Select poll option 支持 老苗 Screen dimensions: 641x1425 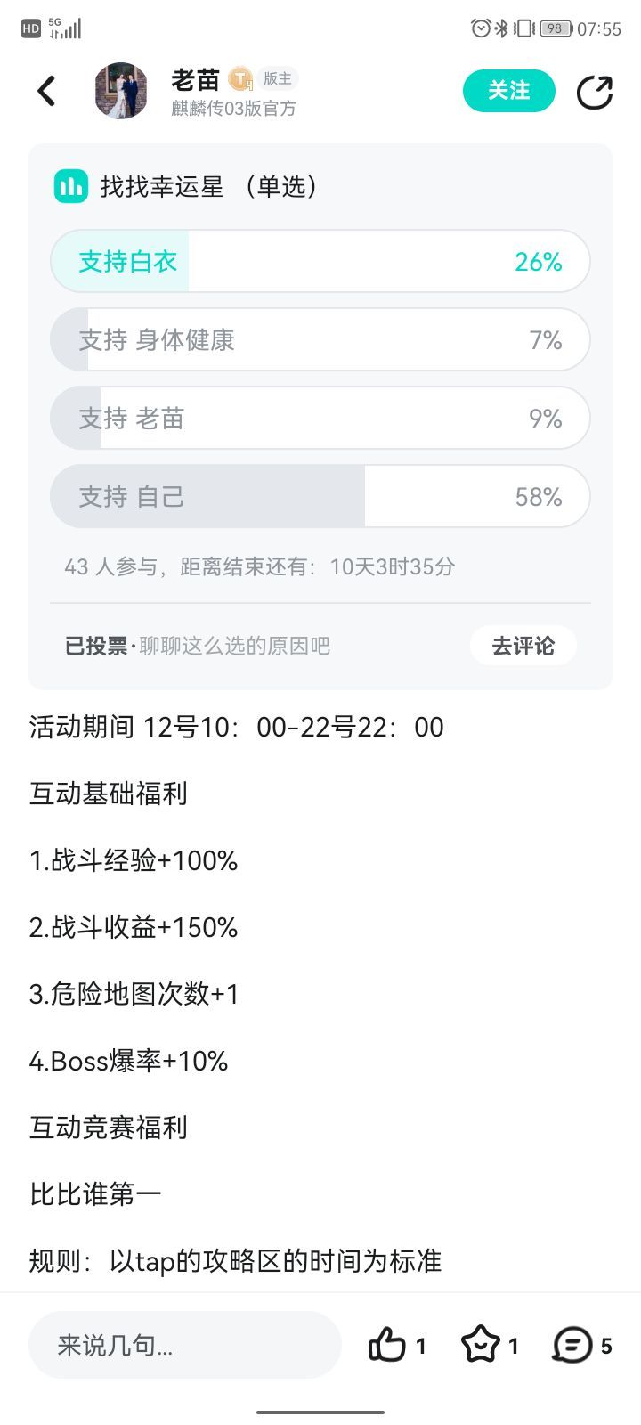click(320, 418)
